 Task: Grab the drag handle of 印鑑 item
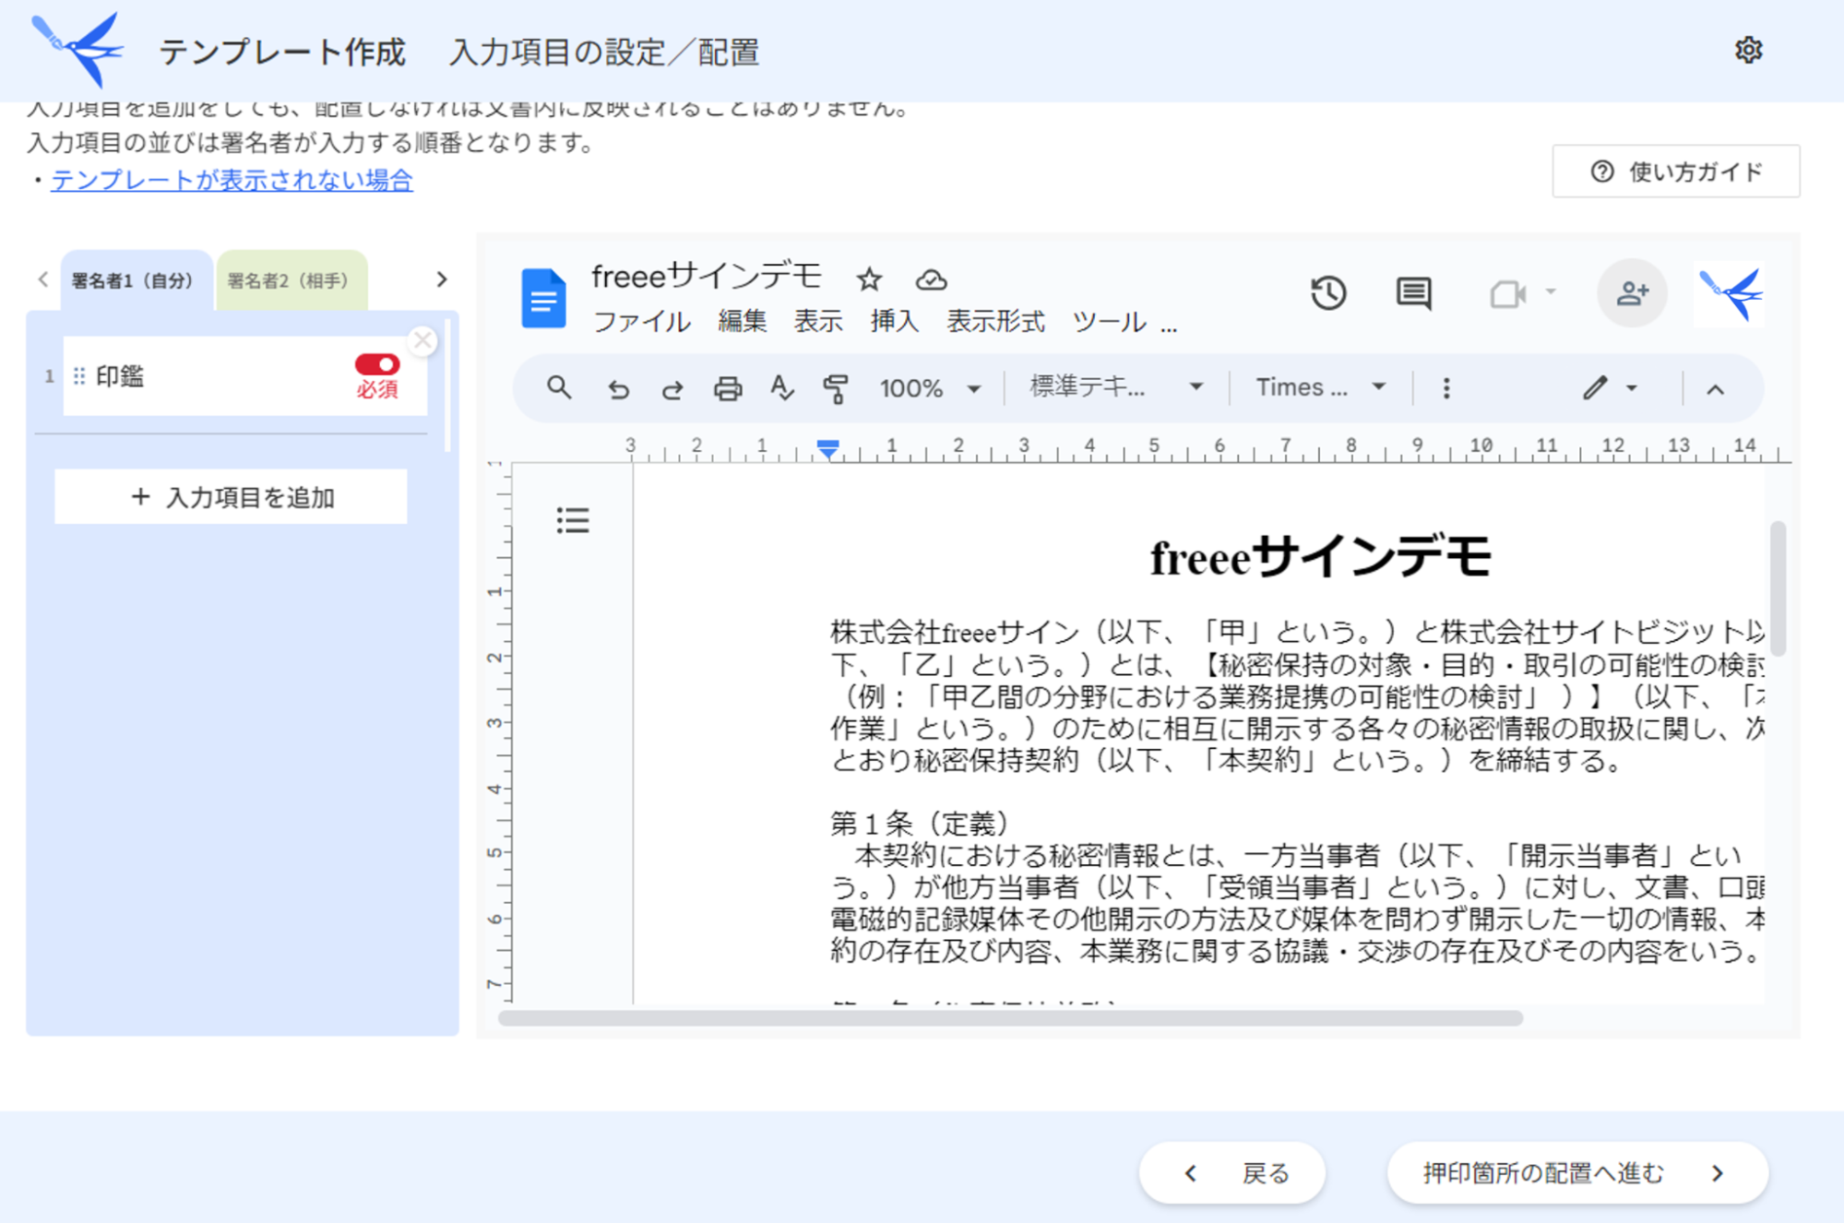pyautogui.click(x=79, y=375)
